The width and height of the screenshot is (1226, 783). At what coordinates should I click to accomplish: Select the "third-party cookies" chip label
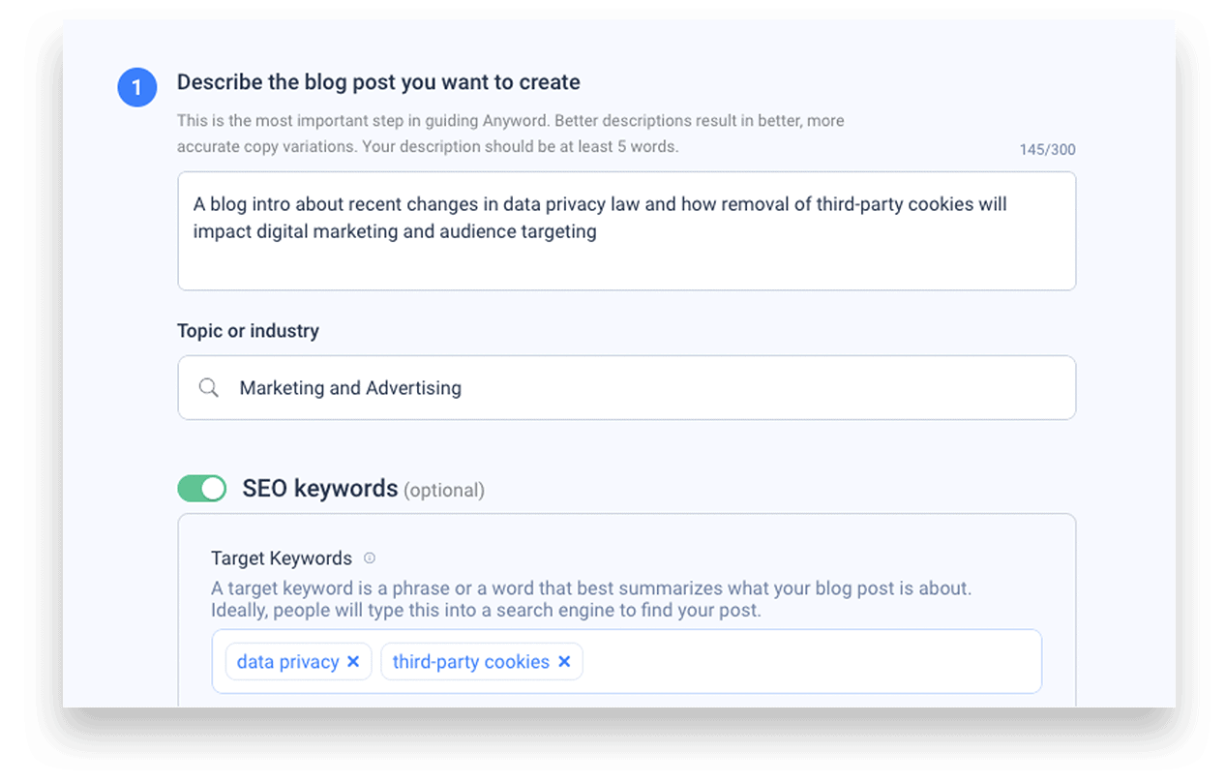[470, 662]
